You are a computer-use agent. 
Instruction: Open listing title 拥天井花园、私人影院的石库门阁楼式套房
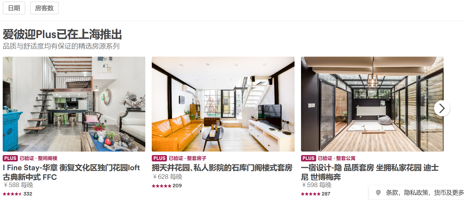tap(222, 168)
